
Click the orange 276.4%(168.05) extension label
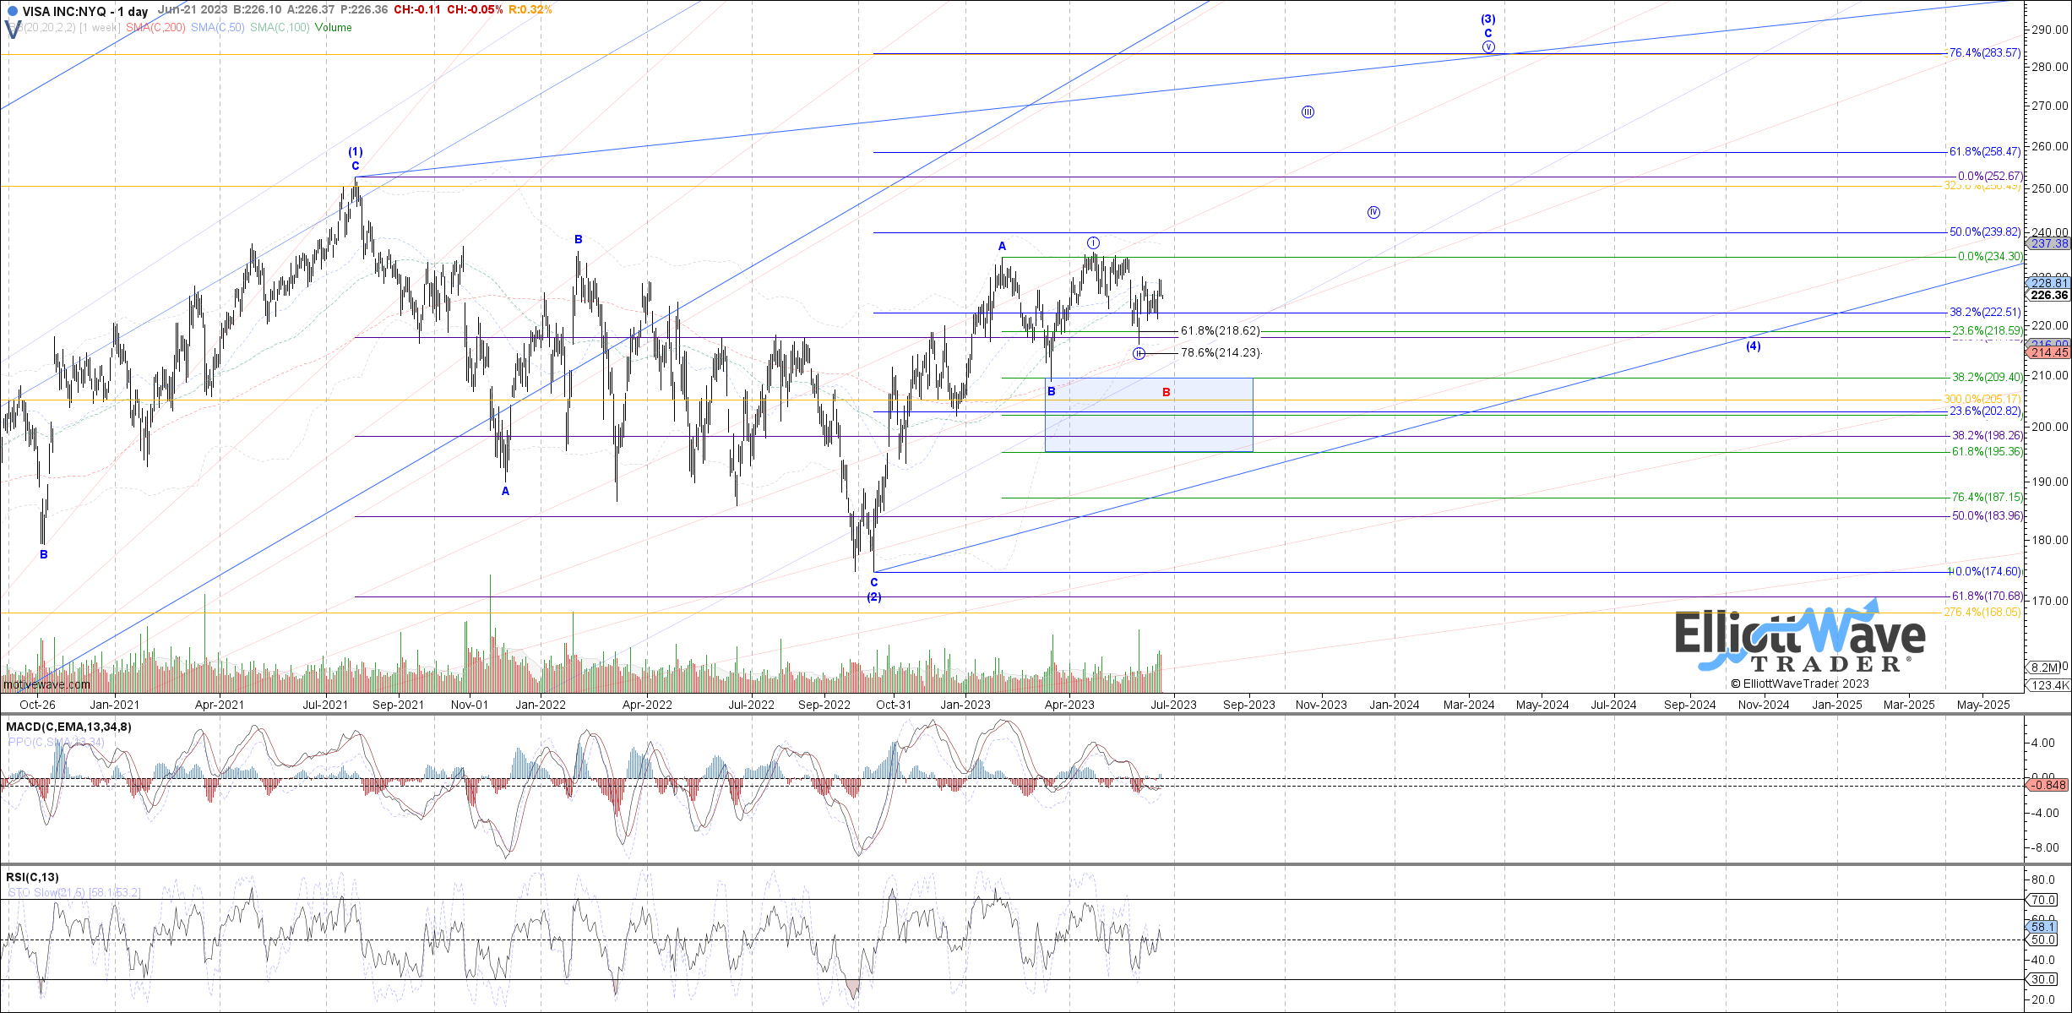1982,612
